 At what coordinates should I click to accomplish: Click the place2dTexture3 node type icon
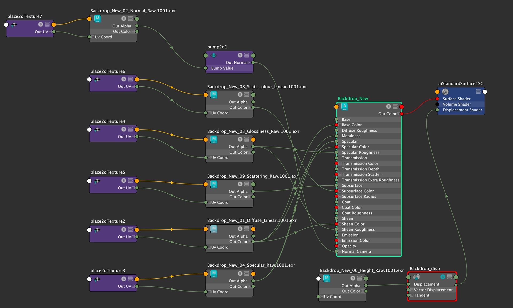(97, 279)
